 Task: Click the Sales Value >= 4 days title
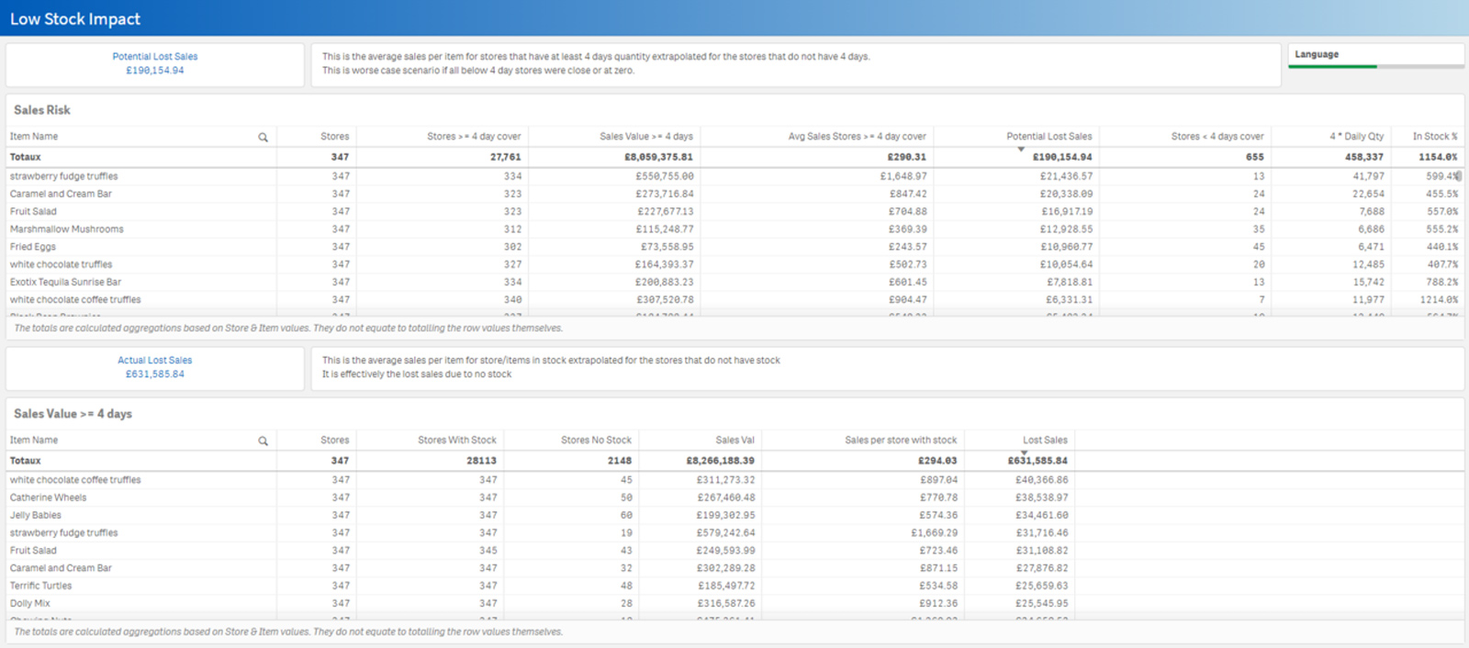coord(73,414)
